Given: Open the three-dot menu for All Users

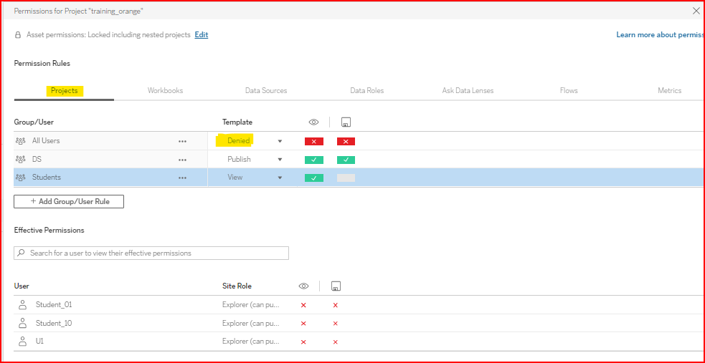Looking at the screenshot, I should coord(182,141).
